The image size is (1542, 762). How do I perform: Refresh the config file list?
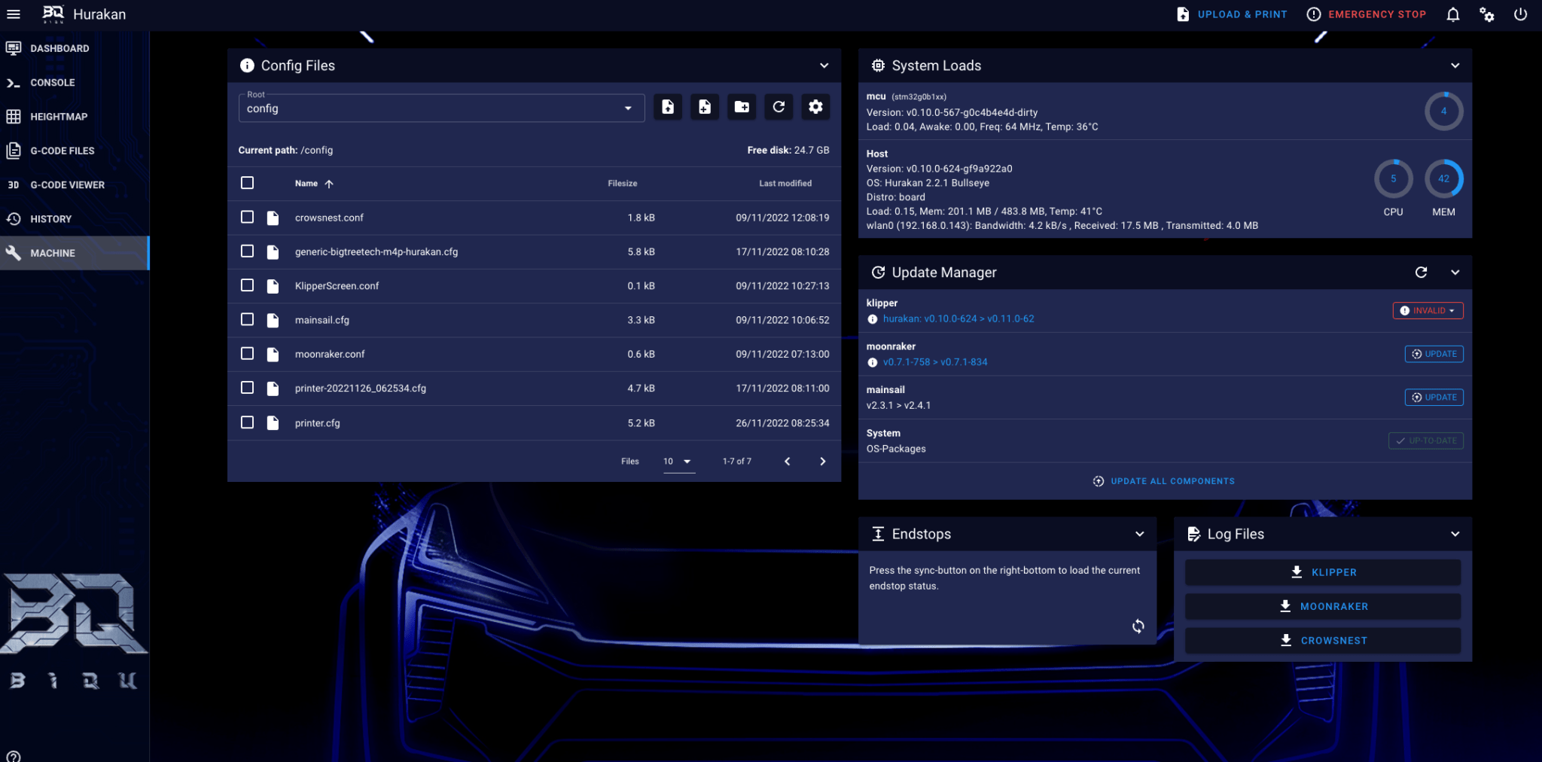click(779, 107)
